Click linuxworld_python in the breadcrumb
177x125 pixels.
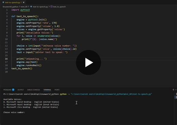[x=11, y=7]
